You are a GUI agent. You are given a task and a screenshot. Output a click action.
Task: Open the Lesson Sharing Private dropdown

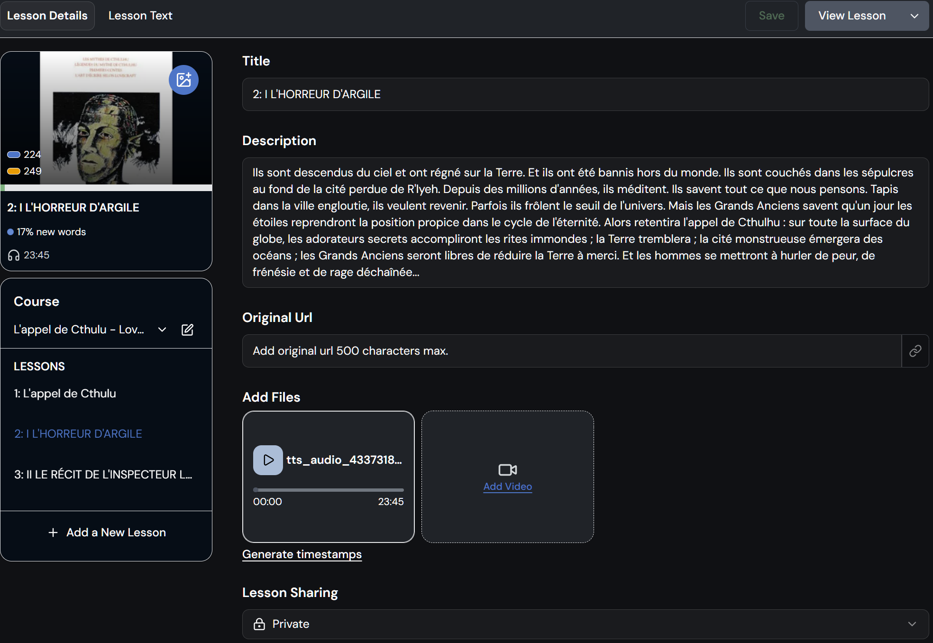click(585, 624)
